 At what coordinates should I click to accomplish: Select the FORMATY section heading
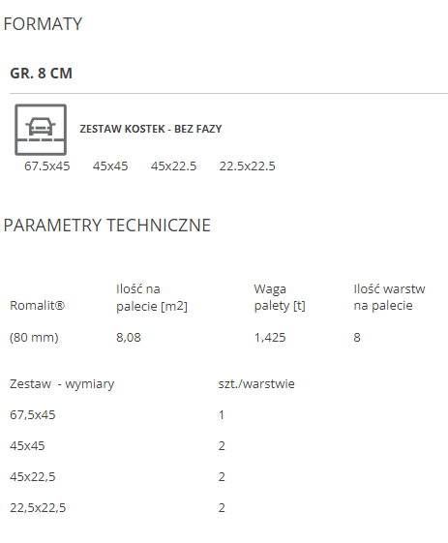pyautogui.click(x=43, y=24)
